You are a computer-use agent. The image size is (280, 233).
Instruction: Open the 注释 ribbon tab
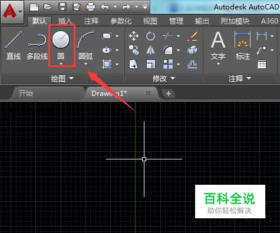91,21
